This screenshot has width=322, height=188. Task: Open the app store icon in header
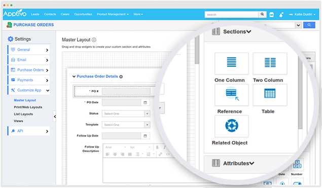[271, 15]
